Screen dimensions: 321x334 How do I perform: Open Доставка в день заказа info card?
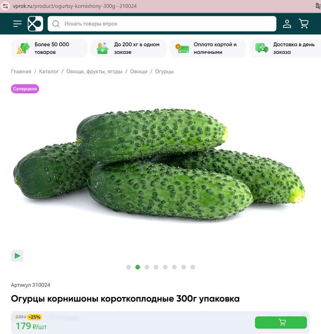[285, 48]
